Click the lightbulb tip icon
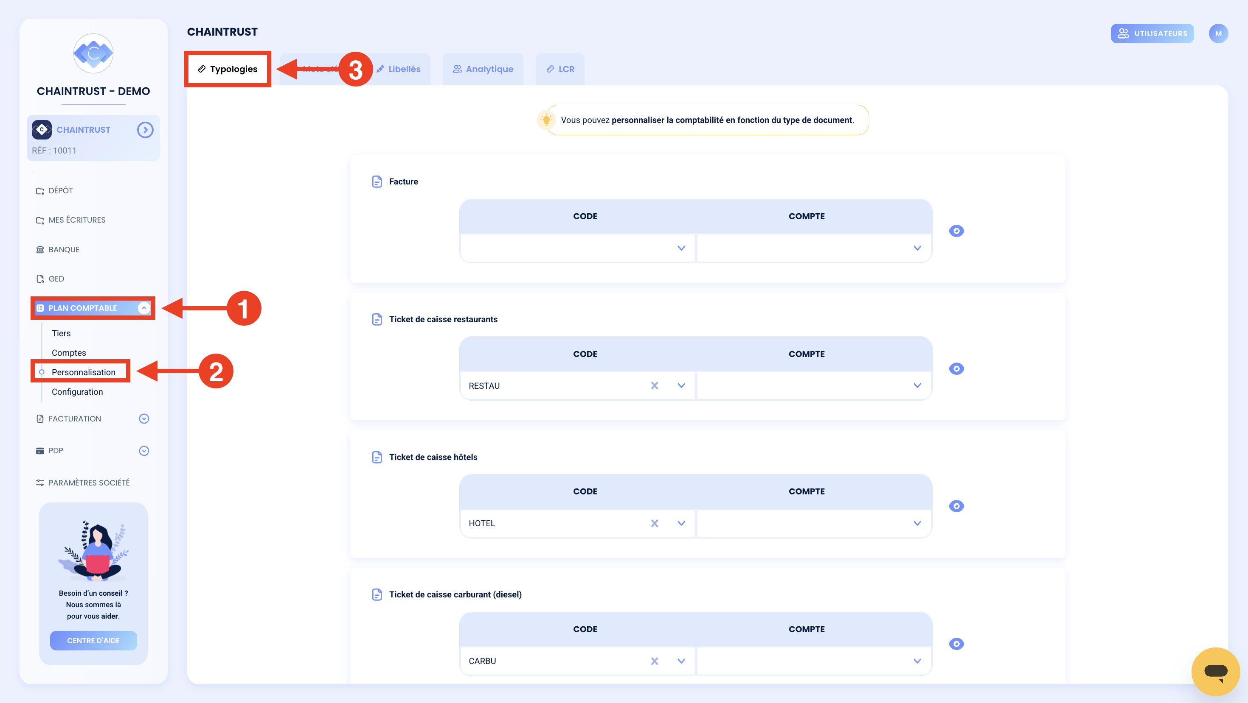The image size is (1248, 703). [546, 120]
